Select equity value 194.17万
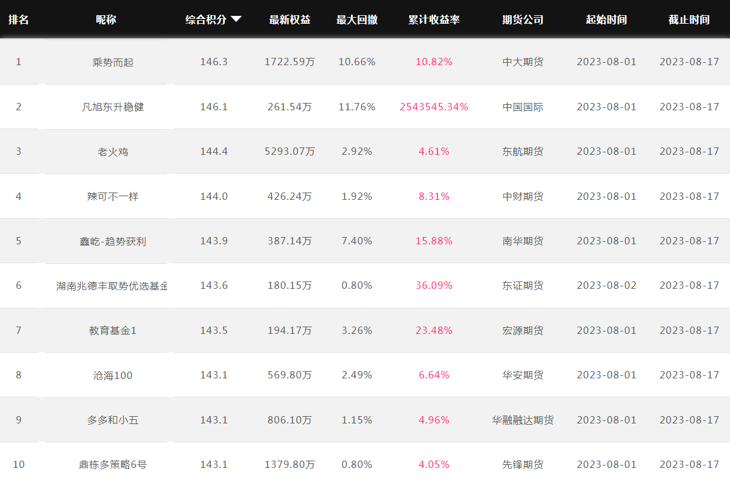 point(289,330)
